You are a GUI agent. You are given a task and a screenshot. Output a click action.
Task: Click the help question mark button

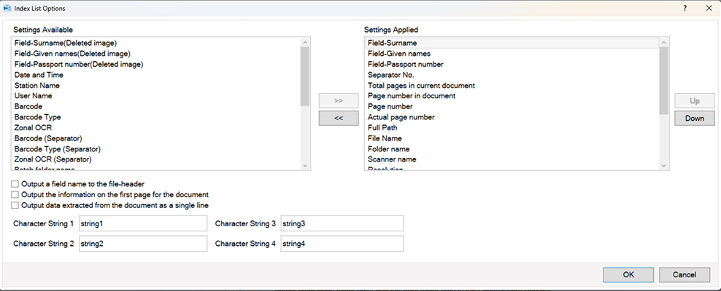coord(685,7)
